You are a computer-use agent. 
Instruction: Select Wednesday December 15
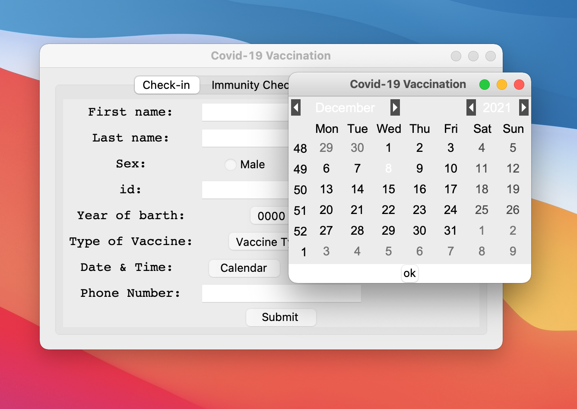tap(389, 189)
